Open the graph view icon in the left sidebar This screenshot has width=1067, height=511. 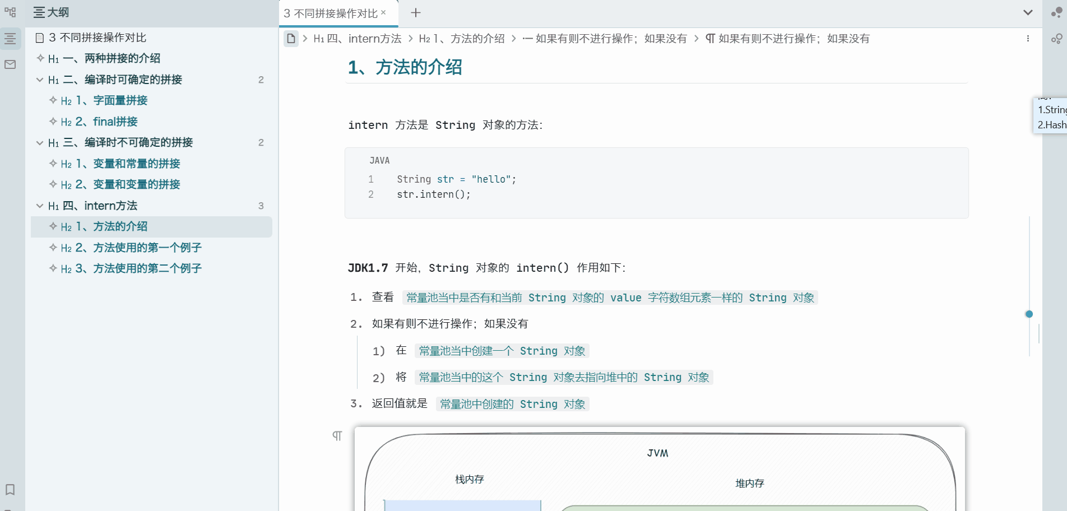(x=10, y=12)
